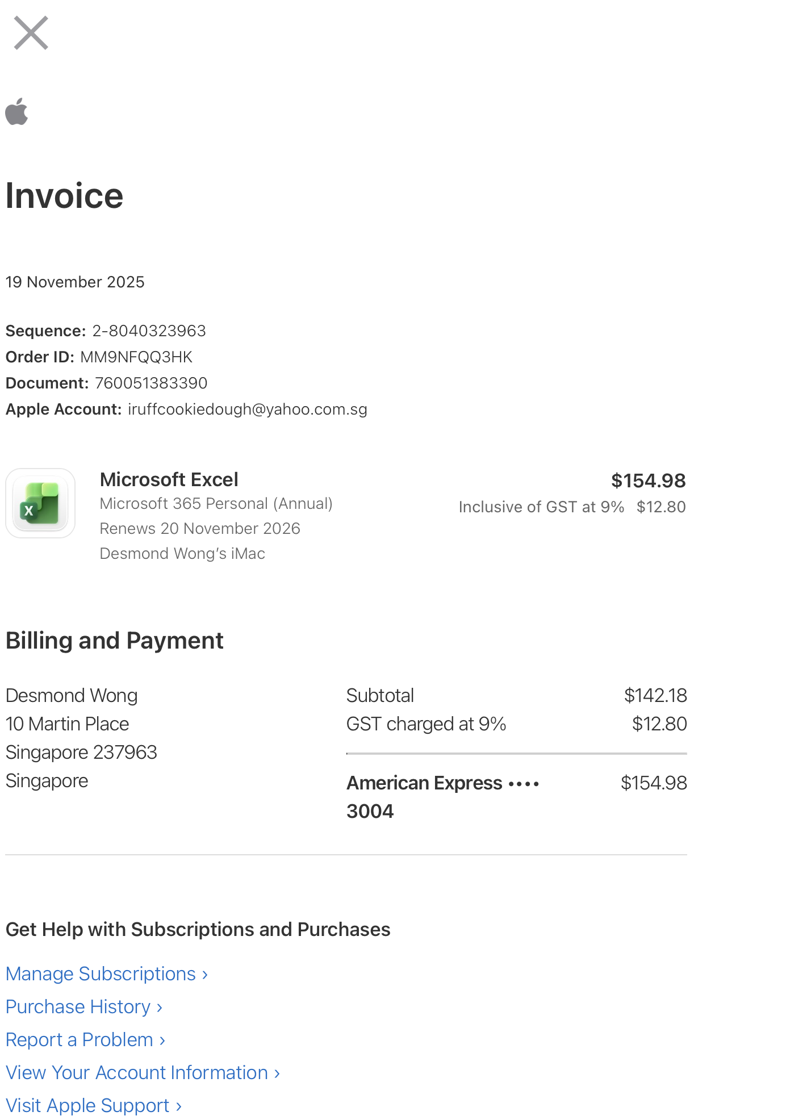Click the Get Help with Subscriptions heading

tap(198, 930)
